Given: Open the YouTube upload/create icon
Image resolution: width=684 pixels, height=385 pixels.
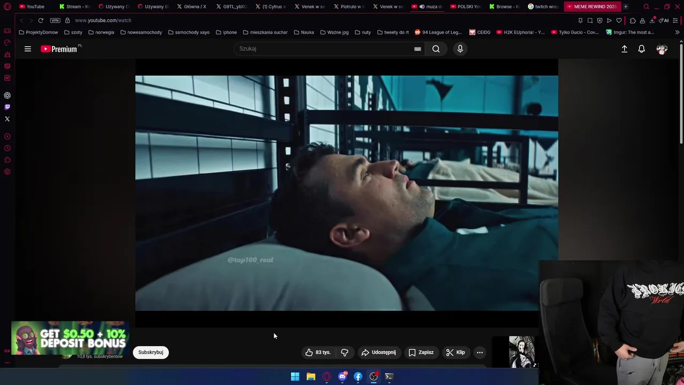Looking at the screenshot, I should click(624, 49).
